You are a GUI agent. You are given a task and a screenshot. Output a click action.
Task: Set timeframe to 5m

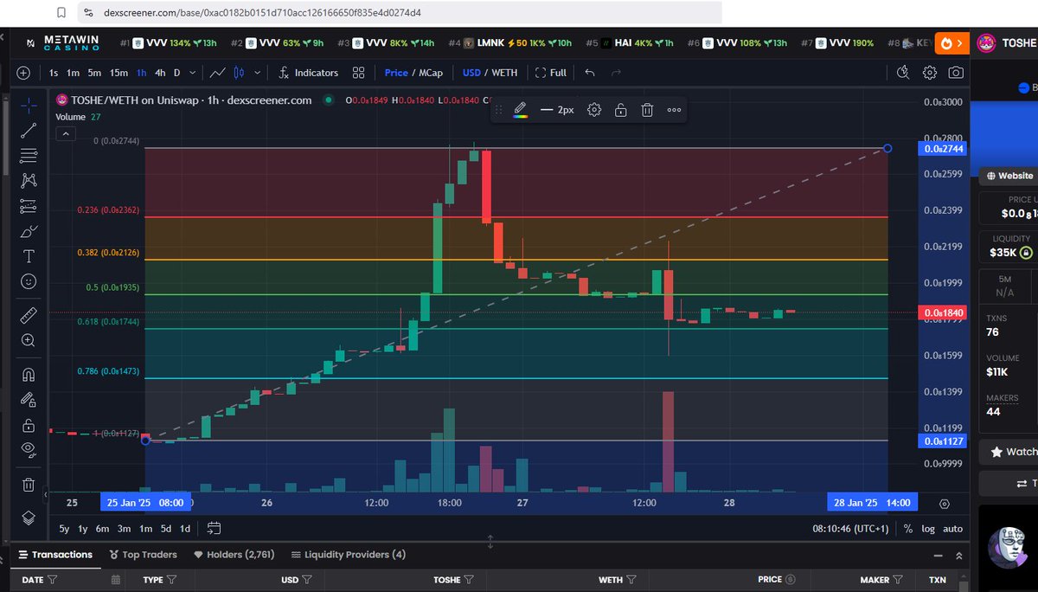tap(94, 73)
